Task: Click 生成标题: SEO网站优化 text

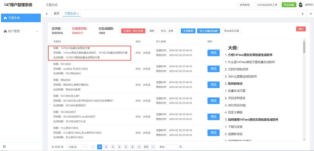Action: coord(67,73)
